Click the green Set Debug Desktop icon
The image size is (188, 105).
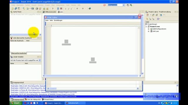(x=131, y=5)
